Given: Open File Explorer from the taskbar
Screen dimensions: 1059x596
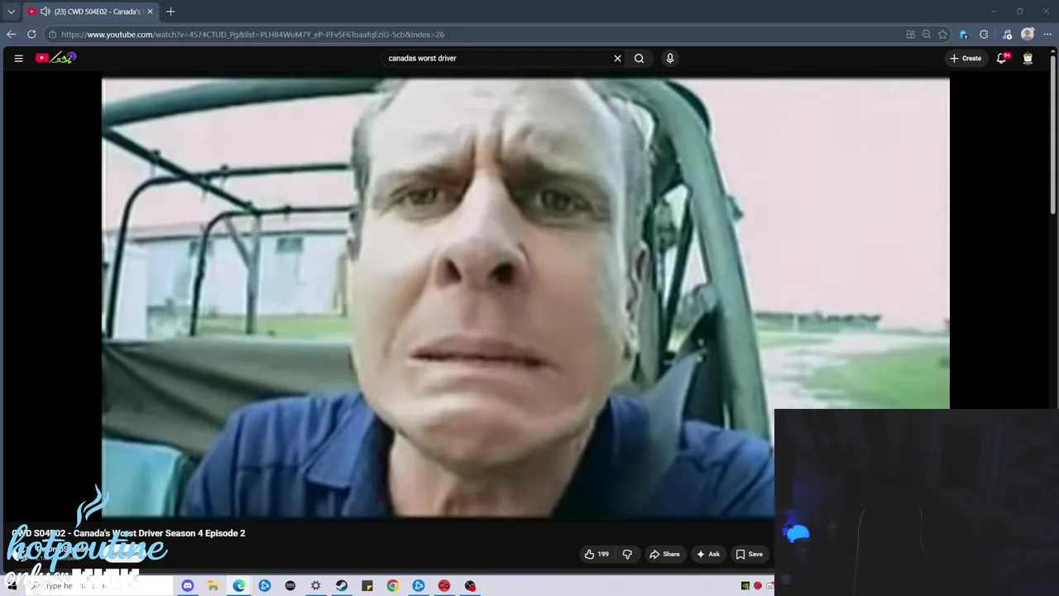Looking at the screenshot, I should (x=213, y=586).
